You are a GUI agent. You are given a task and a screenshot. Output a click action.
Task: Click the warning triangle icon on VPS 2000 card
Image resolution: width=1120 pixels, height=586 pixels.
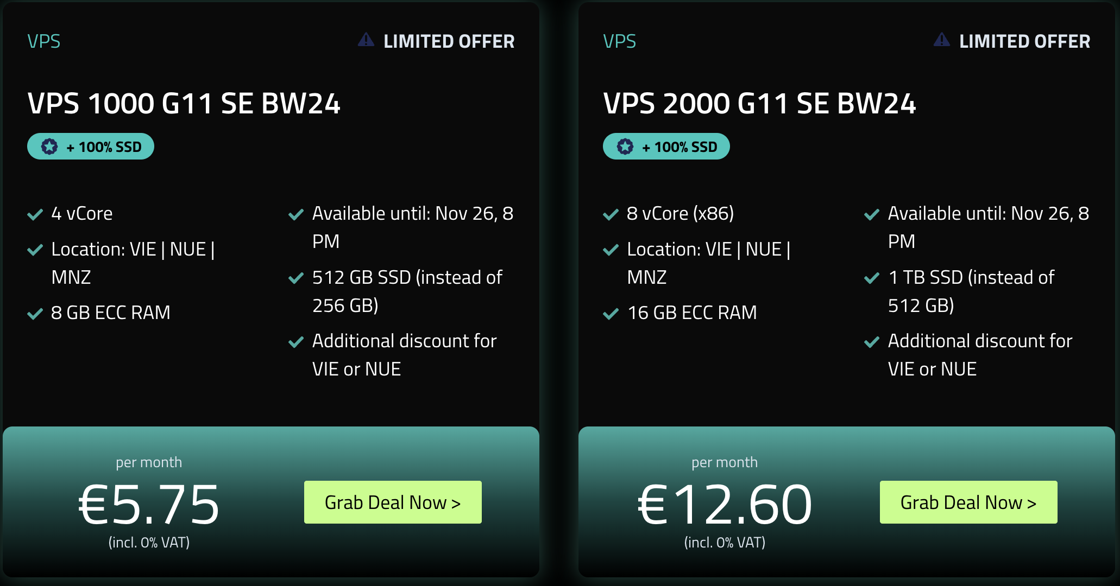tap(942, 40)
